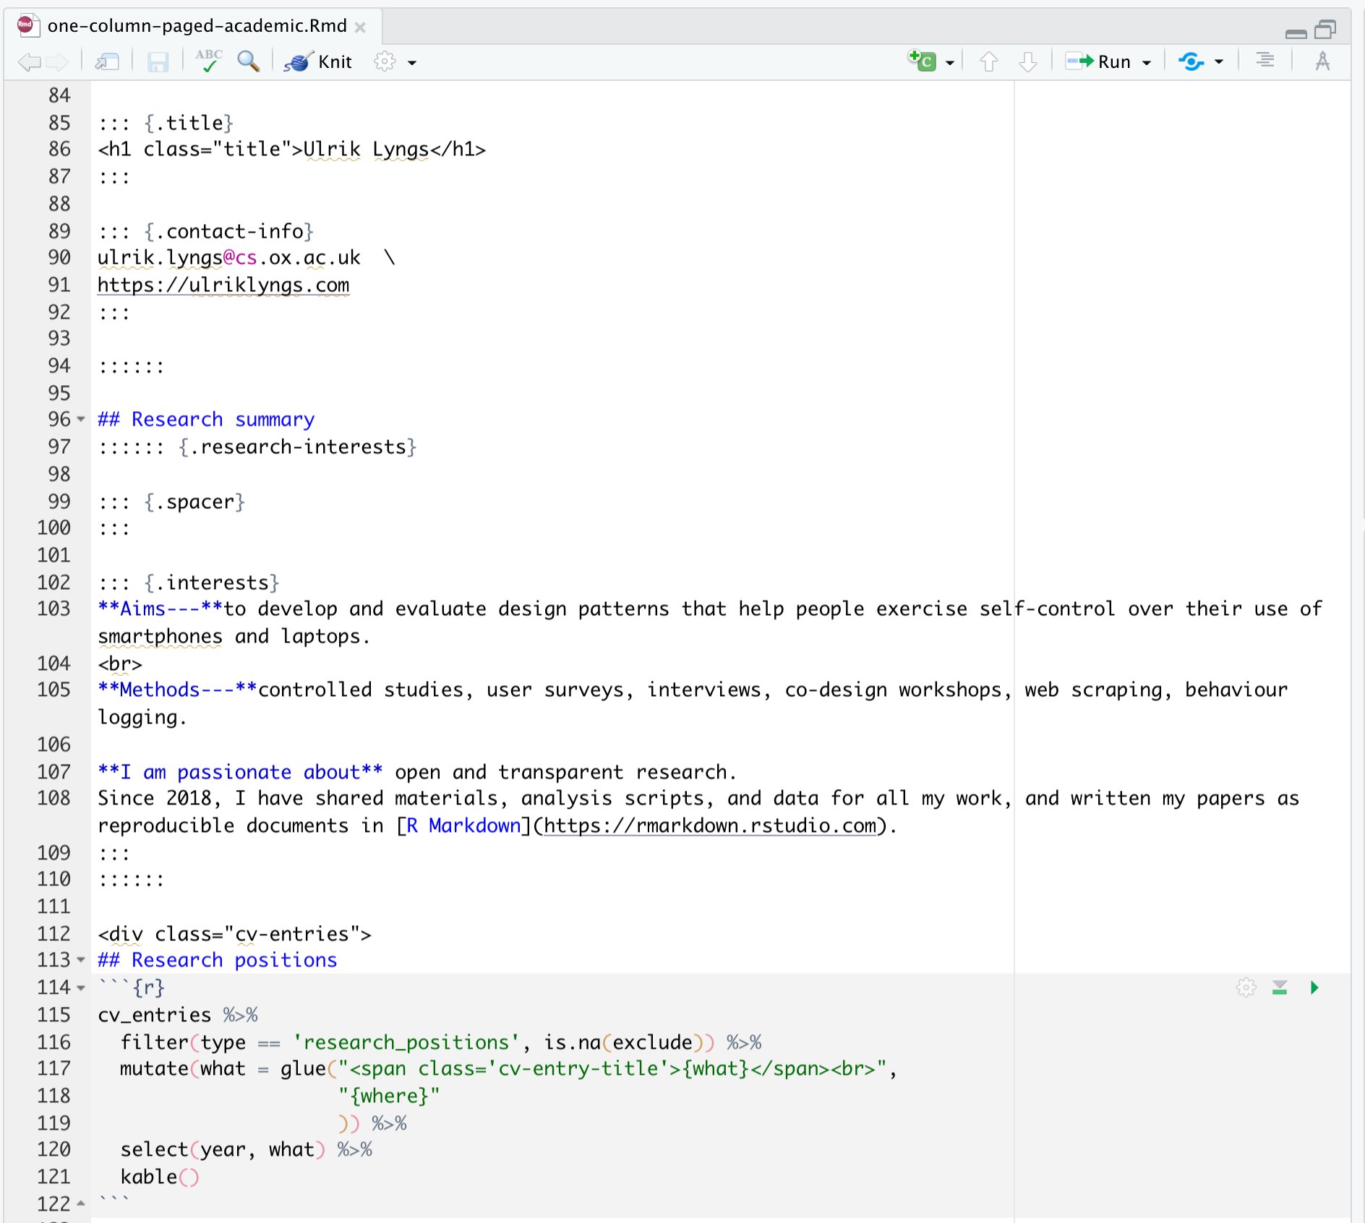
Task: Pop the document out into a new window
Action: click(107, 61)
